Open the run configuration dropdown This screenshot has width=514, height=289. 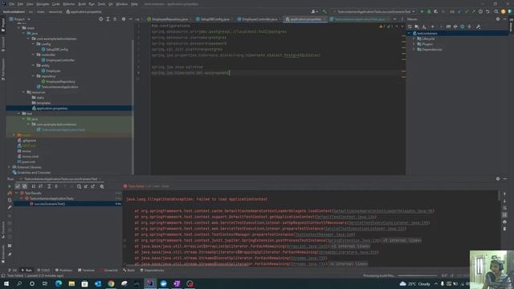[373, 11]
